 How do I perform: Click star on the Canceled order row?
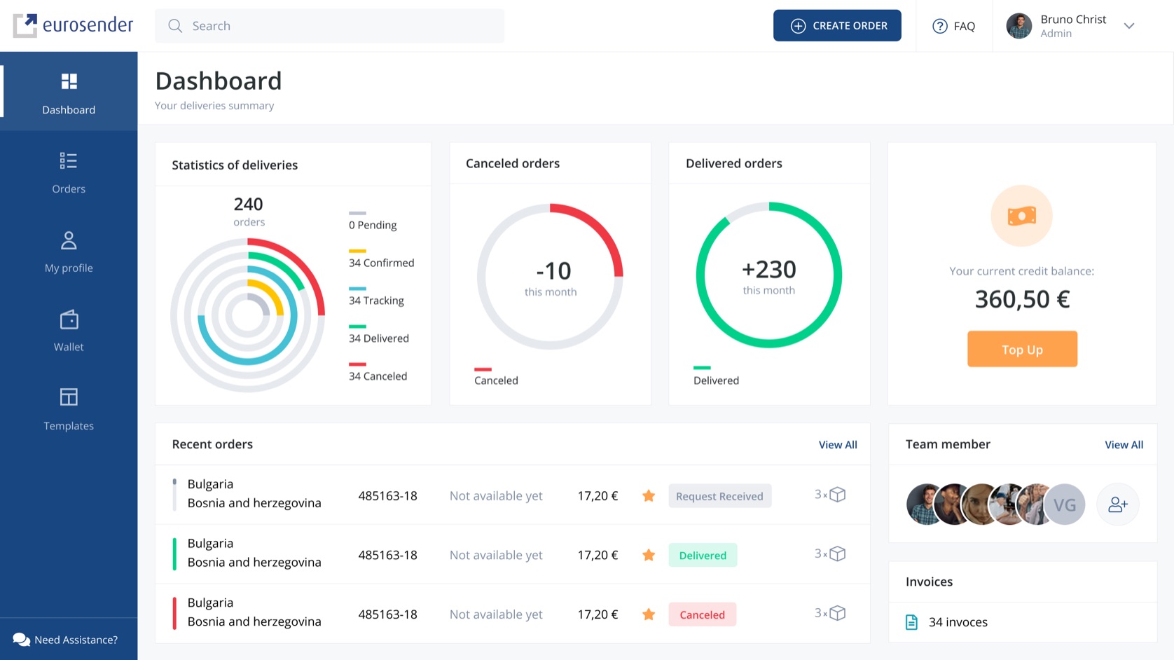point(649,614)
